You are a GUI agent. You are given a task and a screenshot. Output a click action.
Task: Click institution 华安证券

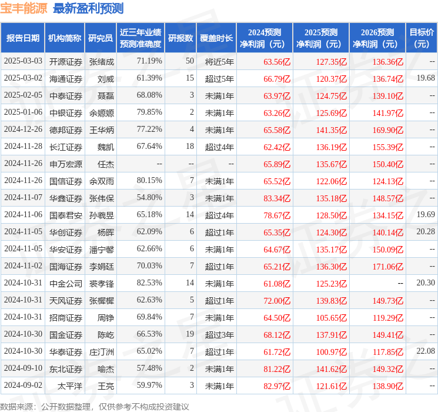point(66,250)
